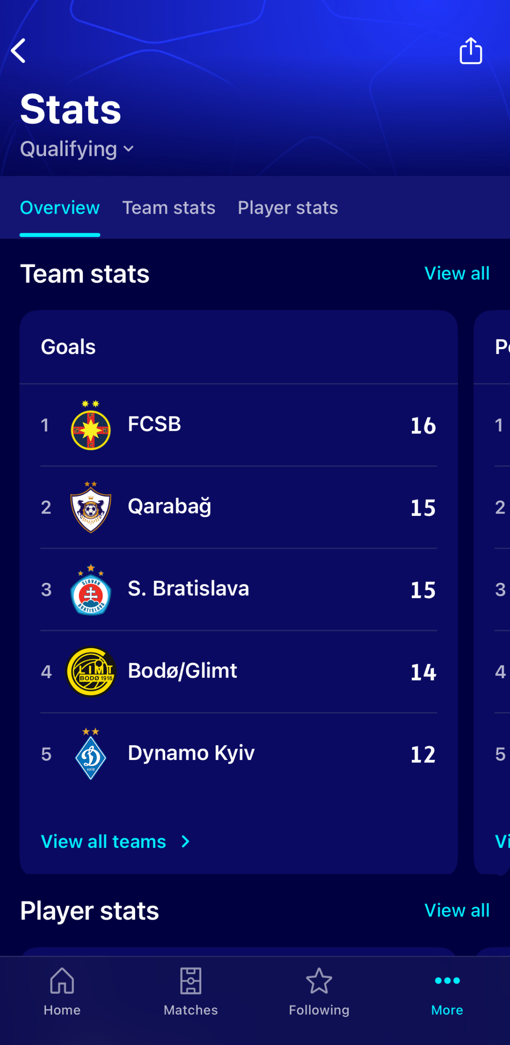Open the Dynamo Kyiv club badge

91,753
